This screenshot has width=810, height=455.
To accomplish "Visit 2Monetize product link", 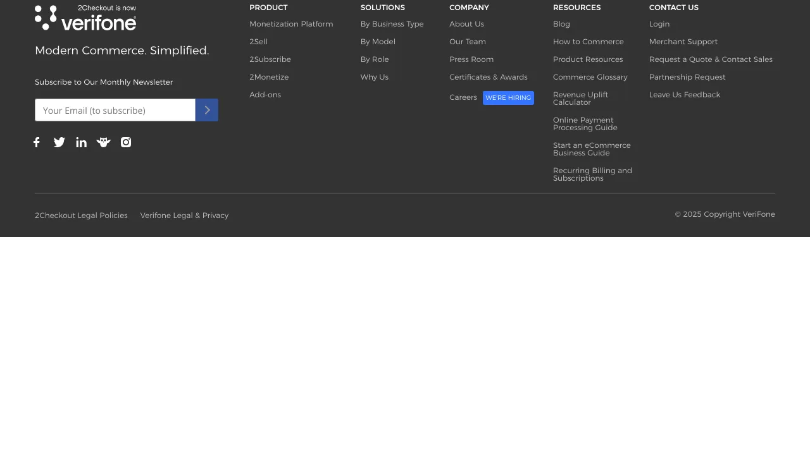I will (269, 77).
